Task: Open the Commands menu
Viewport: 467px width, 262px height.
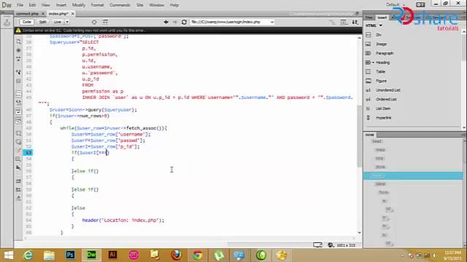Action: click(120, 5)
